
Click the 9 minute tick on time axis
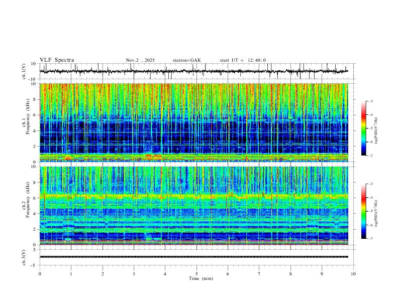click(322, 274)
